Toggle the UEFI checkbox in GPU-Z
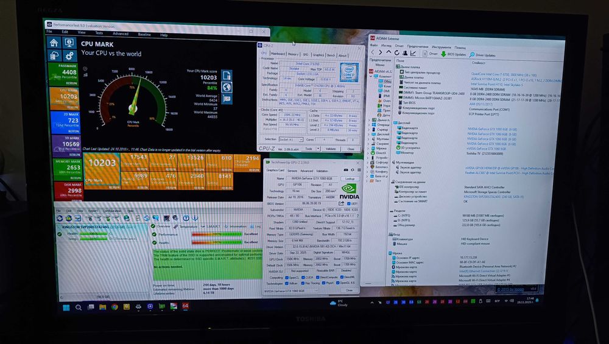Image resolution: width=609 pixels, height=344 pixels. [x=348, y=203]
